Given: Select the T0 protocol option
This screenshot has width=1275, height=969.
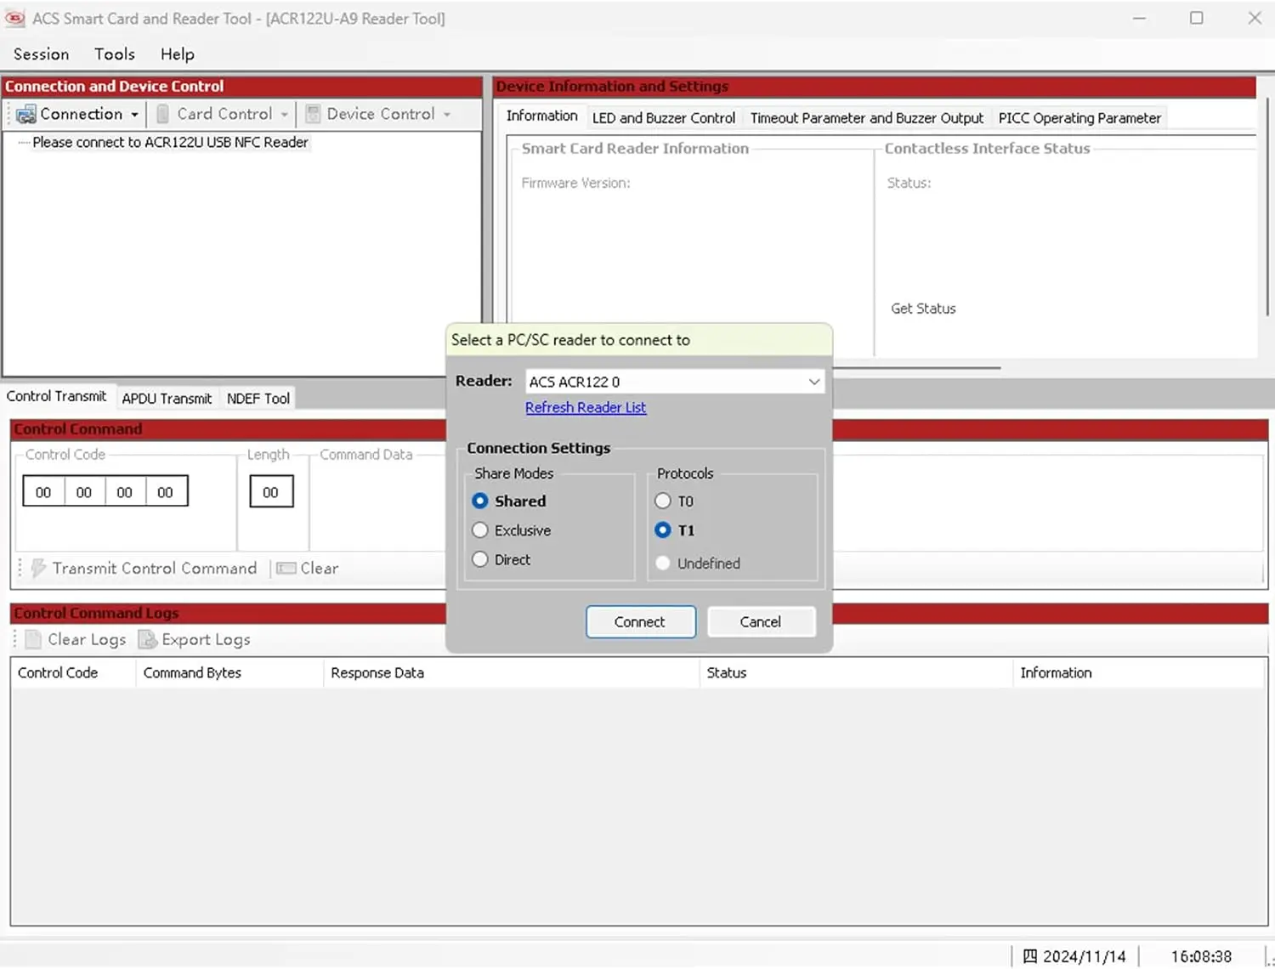Looking at the screenshot, I should click(x=663, y=501).
